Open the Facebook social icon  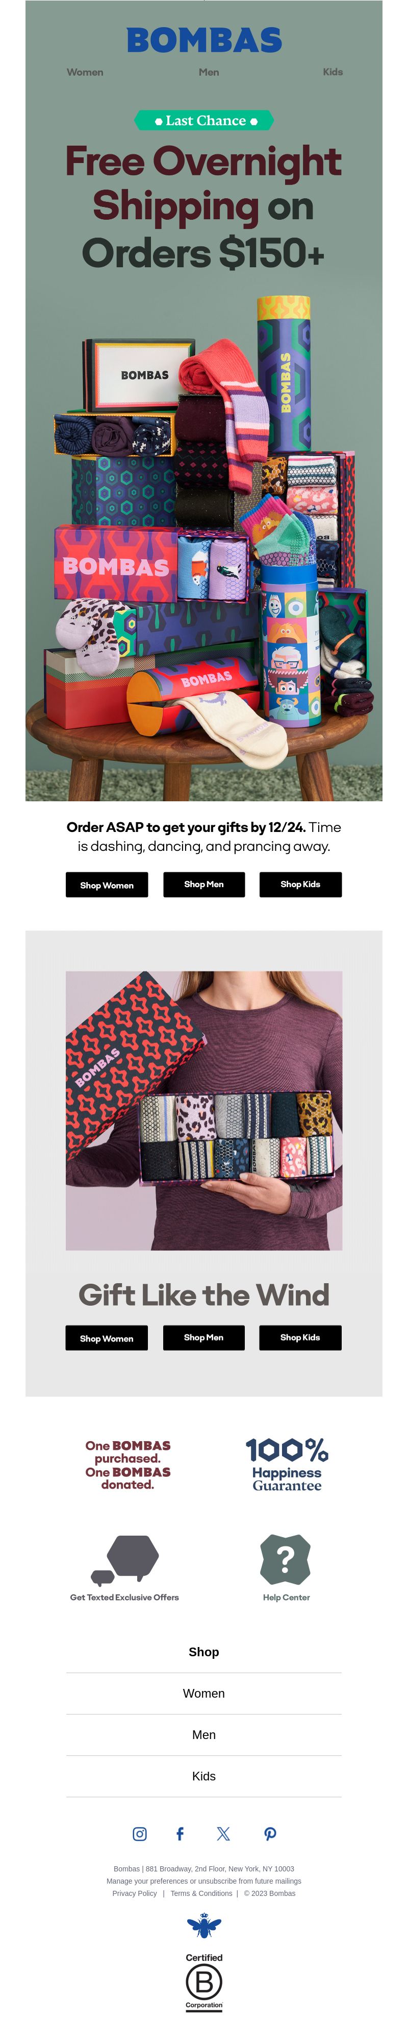click(180, 1833)
